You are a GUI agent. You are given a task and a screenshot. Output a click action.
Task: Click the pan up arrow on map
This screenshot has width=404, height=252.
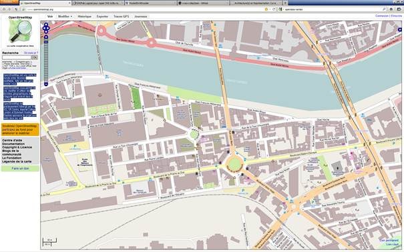[x=46, y=24]
